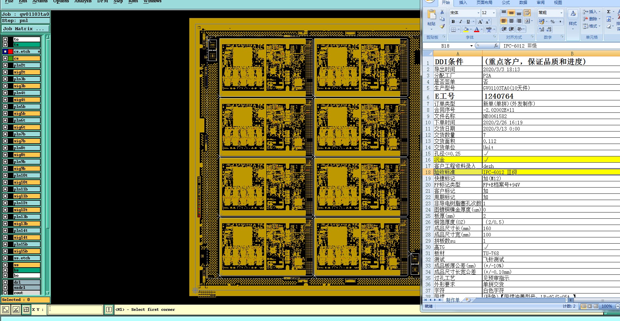Click the AutoSum sigma icon

(609, 12)
